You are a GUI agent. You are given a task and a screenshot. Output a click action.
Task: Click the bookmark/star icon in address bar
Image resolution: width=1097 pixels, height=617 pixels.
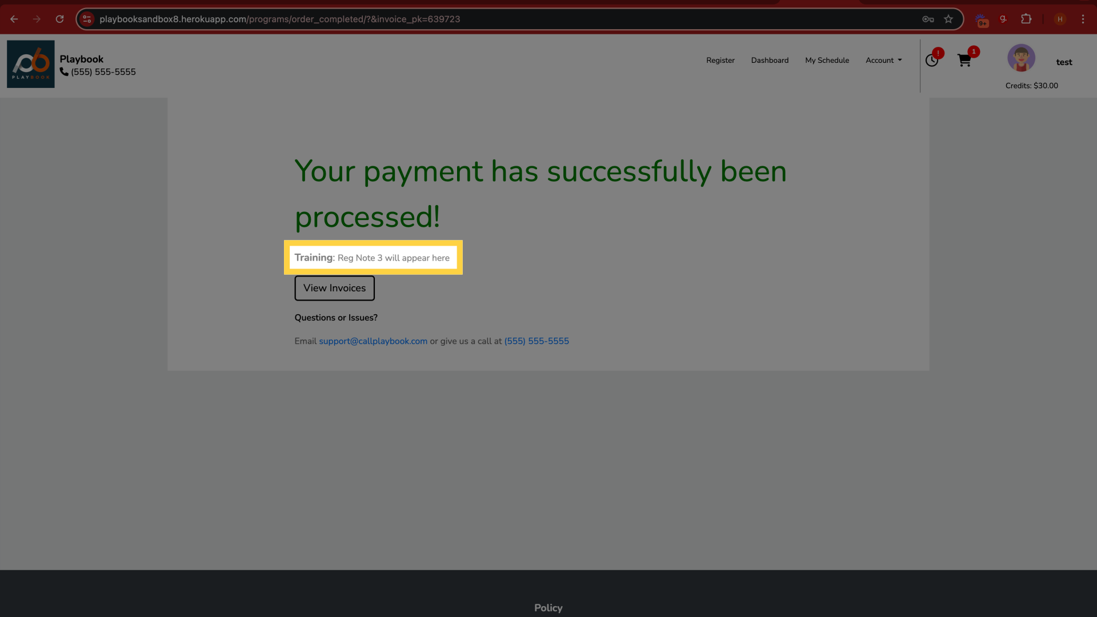(948, 19)
